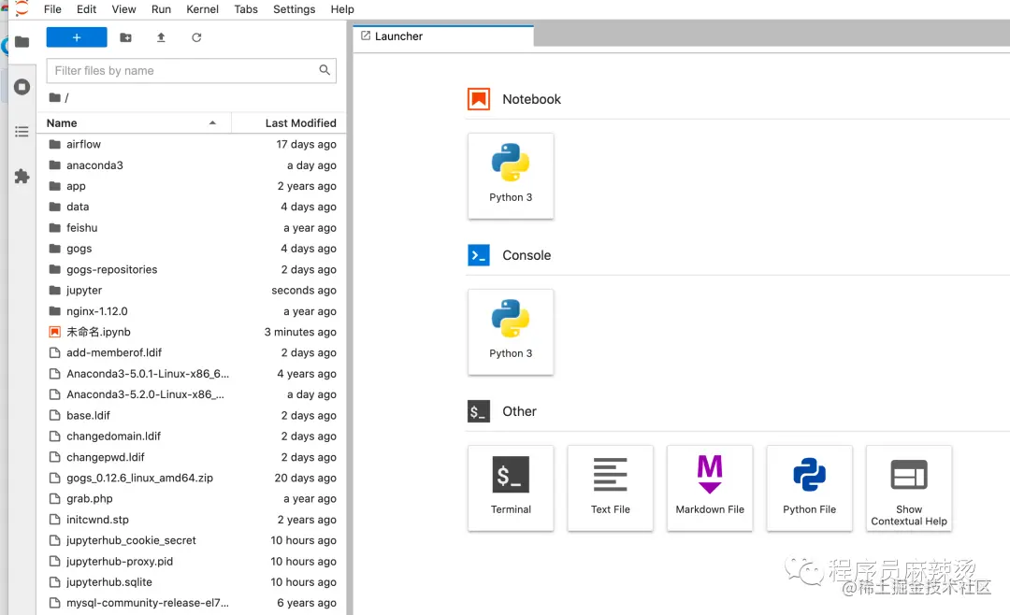Image resolution: width=1010 pixels, height=615 pixels.
Task: Select the base.ldif file
Action: [x=192, y=415]
